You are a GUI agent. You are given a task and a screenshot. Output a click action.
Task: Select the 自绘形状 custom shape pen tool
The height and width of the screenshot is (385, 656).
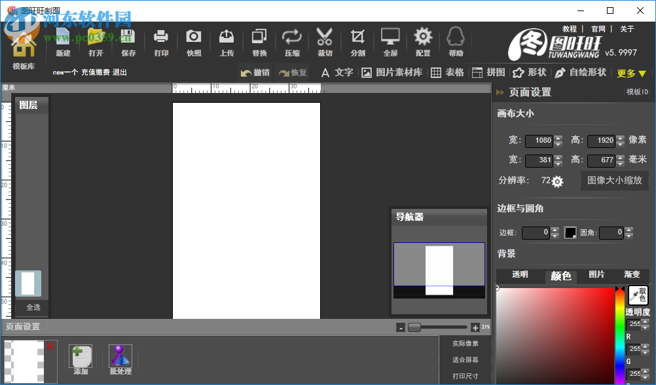click(x=581, y=73)
